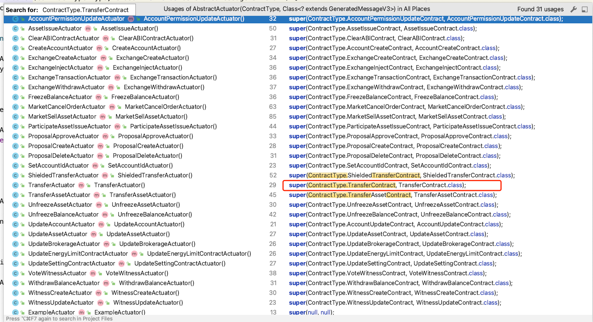Select AssetIssueActuator class name

[x=55, y=28]
